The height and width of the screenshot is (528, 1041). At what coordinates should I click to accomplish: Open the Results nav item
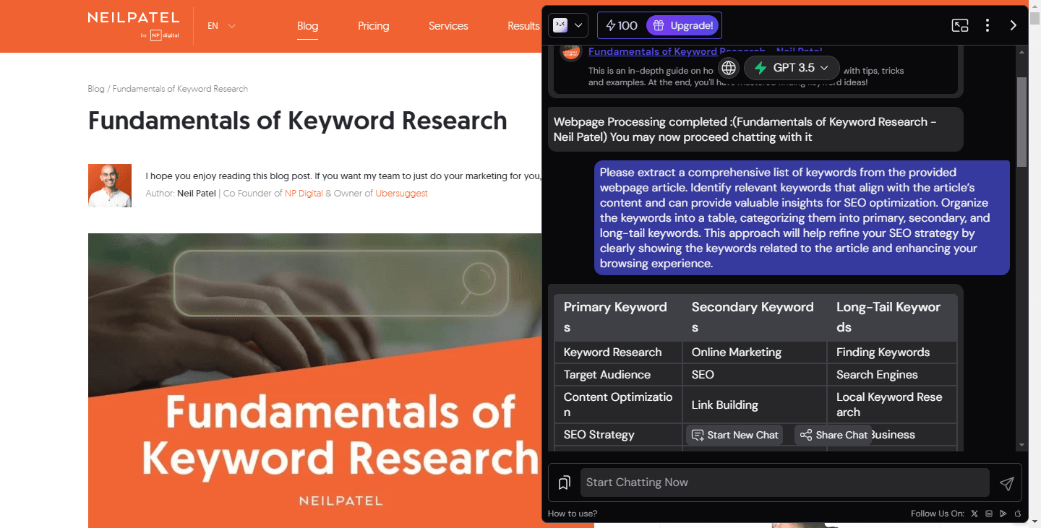click(x=523, y=26)
